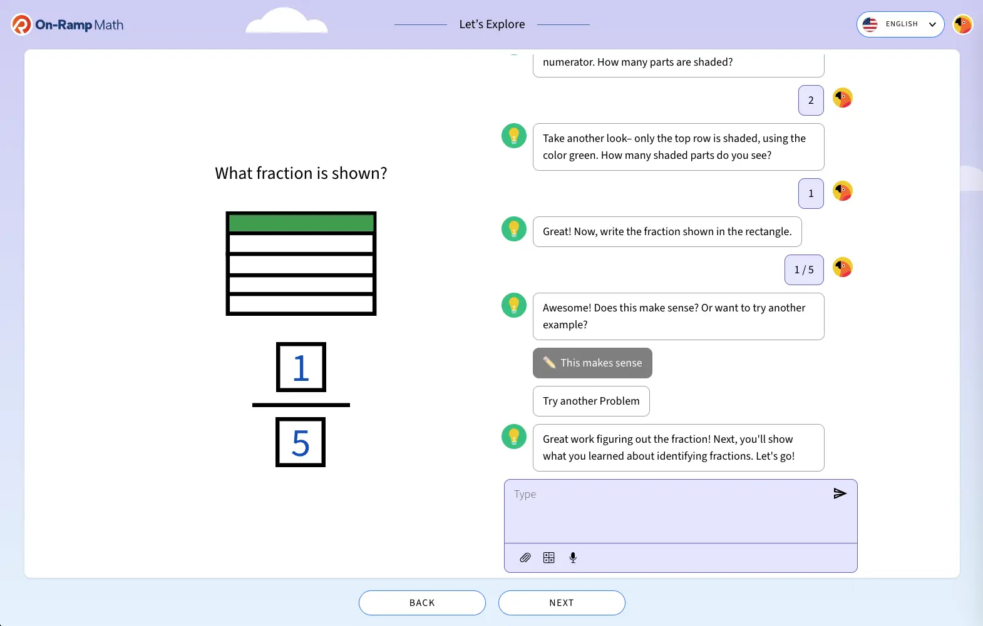Click the language dropdown chevron arrow
Viewport: 983px width, 626px height.
pyautogui.click(x=932, y=24)
